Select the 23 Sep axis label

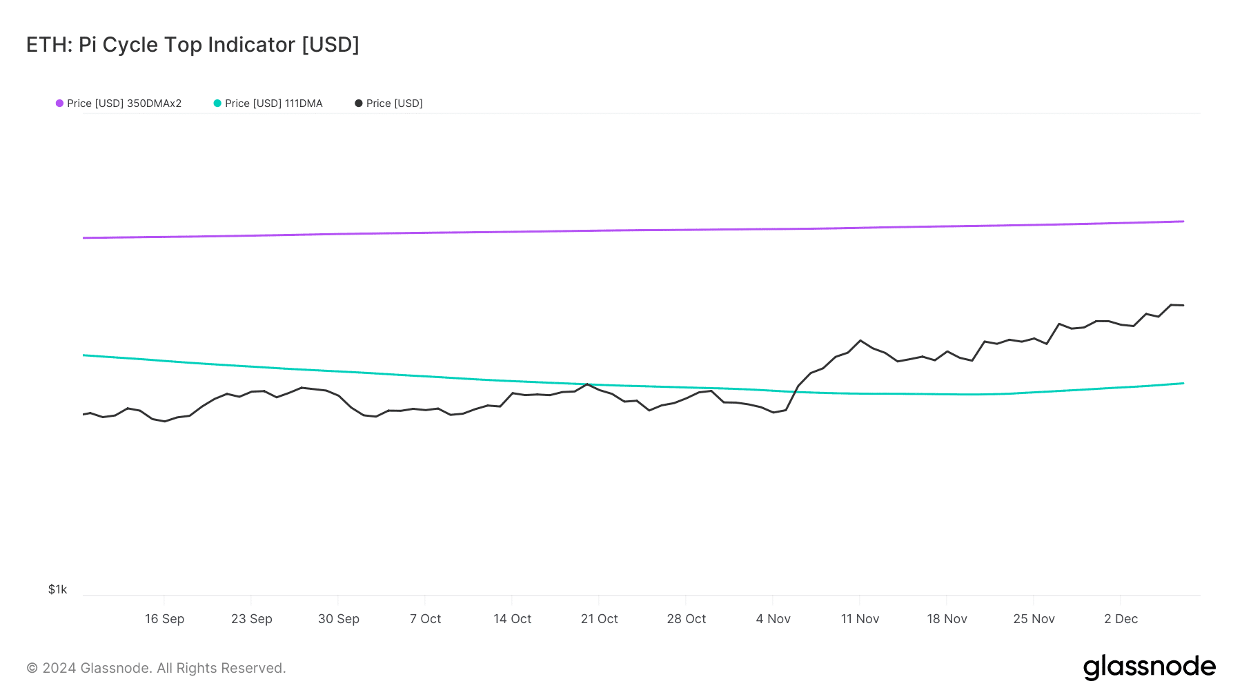(x=252, y=619)
